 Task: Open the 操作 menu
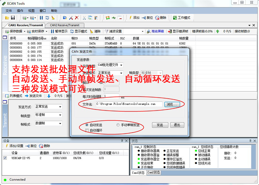[x=20, y=11]
